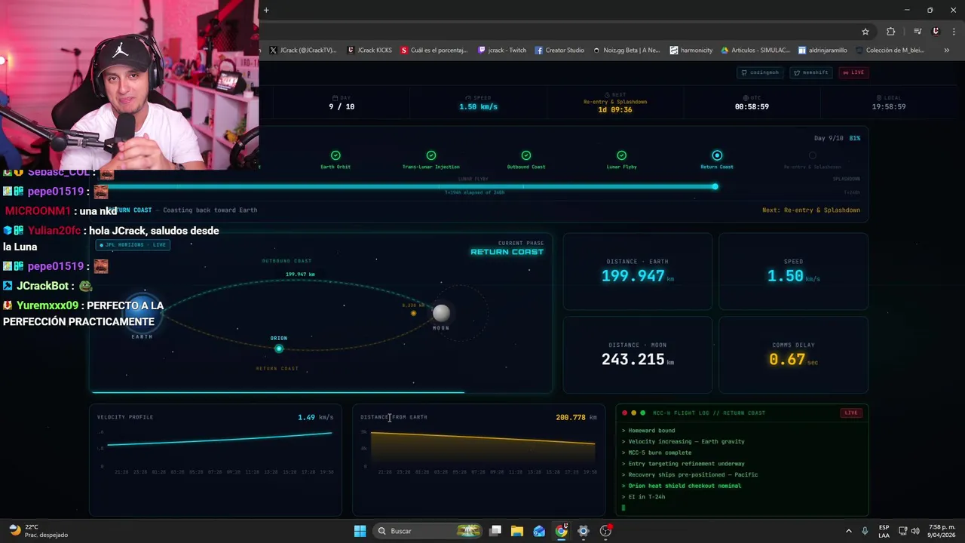Open the browser extensions puzzle icon
This screenshot has width=965, height=543.
891,32
